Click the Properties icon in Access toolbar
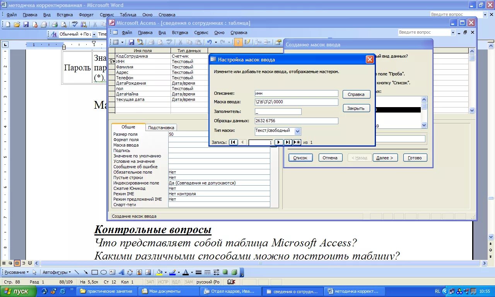This screenshot has width=495, height=297. point(278,42)
